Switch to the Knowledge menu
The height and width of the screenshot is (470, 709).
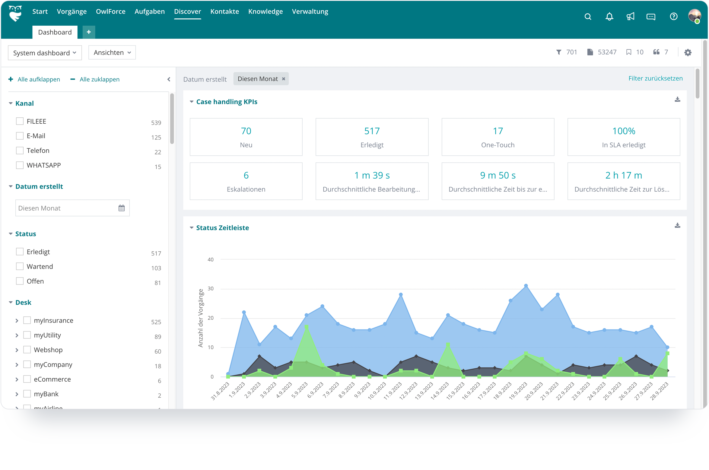[265, 11]
